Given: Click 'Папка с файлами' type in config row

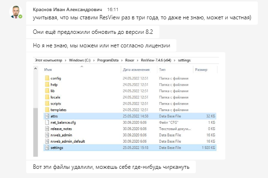Looking at the screenshot, I should tap(173, 78).
